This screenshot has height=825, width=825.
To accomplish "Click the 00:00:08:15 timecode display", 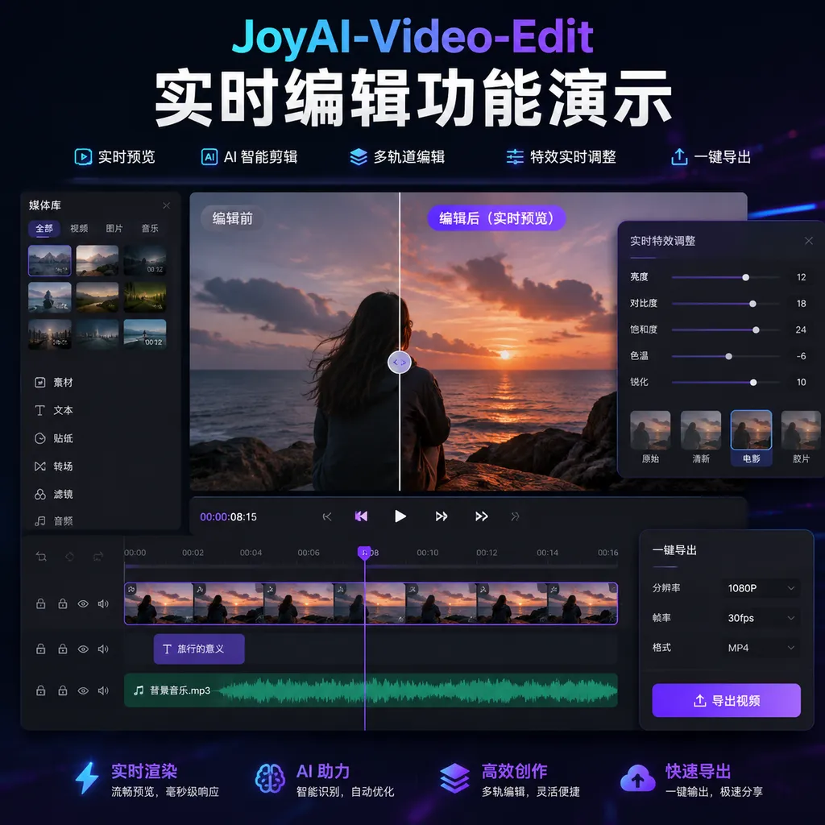I will click(228, 516).
